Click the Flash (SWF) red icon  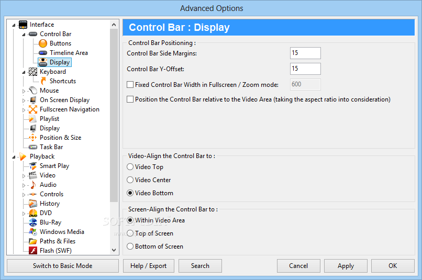click(33, 250)
